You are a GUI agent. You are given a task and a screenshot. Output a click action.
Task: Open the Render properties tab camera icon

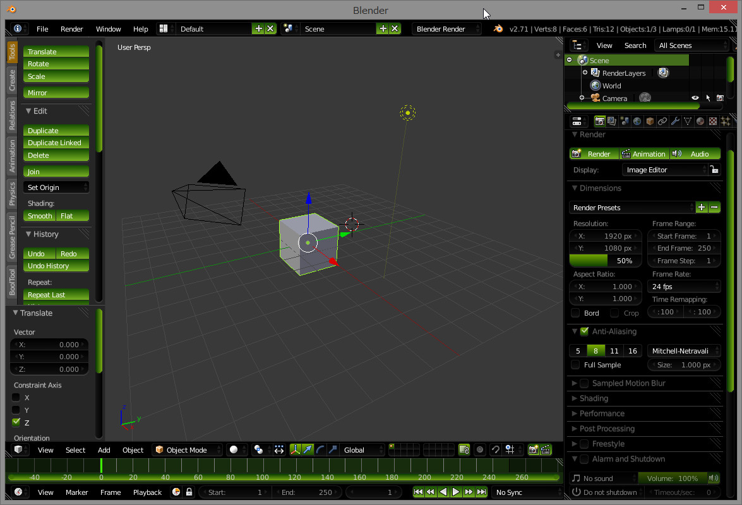pos(599,121)
